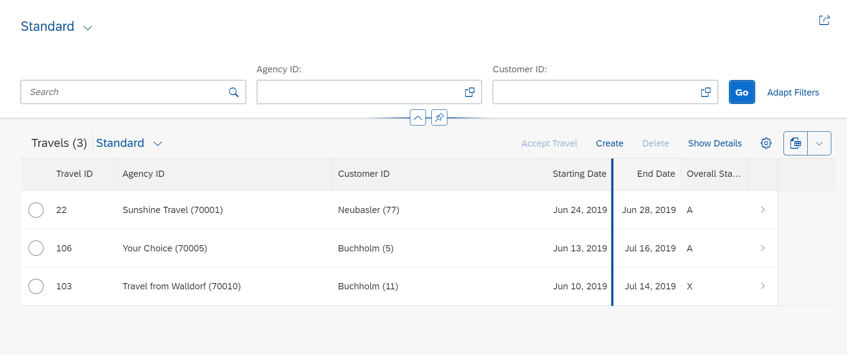Navigate into travel 22 row arrow

(x=763, y=210)
